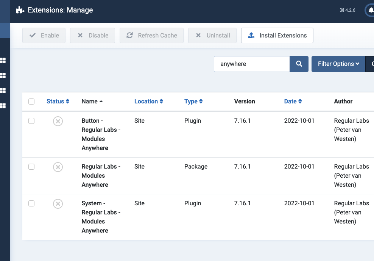Click the Joomla 4.2.6 version indicator
The height and width of the screenshot is (261, 374).
click(348, 10)
